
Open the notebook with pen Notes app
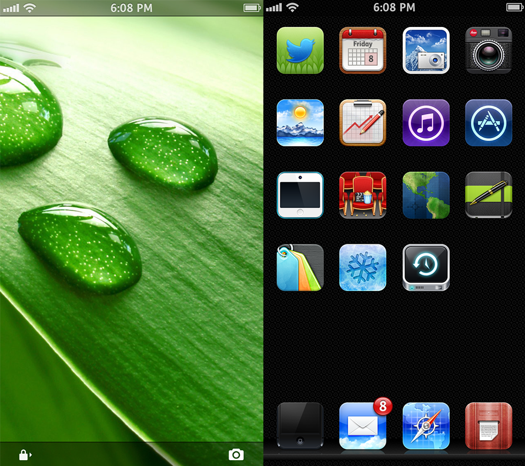489,195
